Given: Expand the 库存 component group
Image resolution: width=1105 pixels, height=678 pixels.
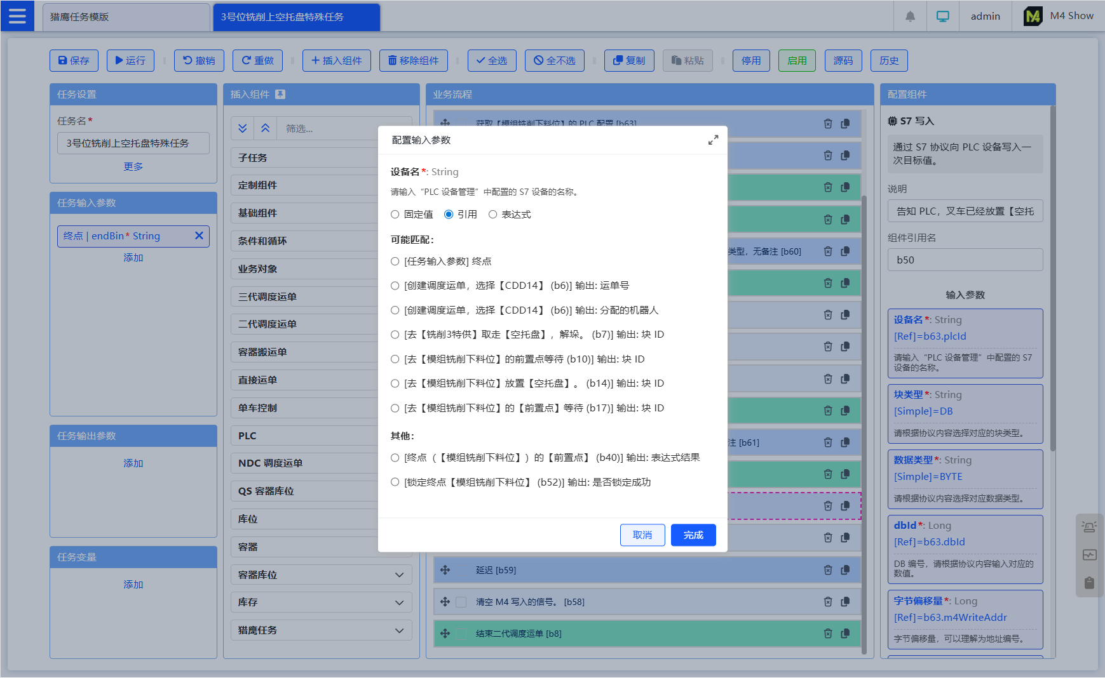Looking at the screenshot, I should 399,602.
